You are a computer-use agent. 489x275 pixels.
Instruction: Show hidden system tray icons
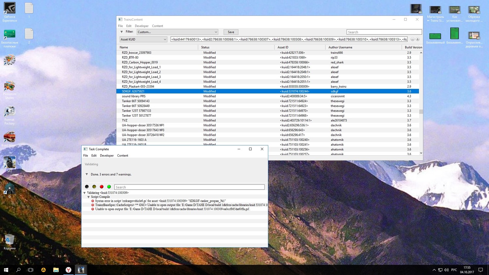click(434, 270)
